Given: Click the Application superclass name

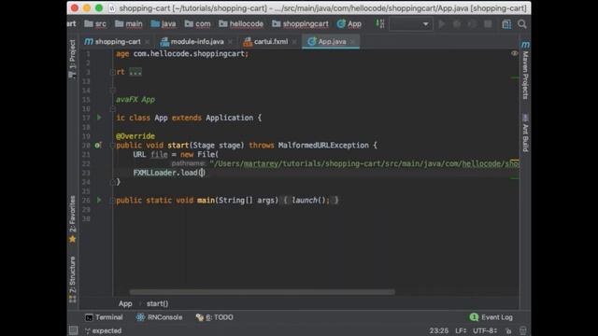Looking at the screenshot, I should [229, 118].
